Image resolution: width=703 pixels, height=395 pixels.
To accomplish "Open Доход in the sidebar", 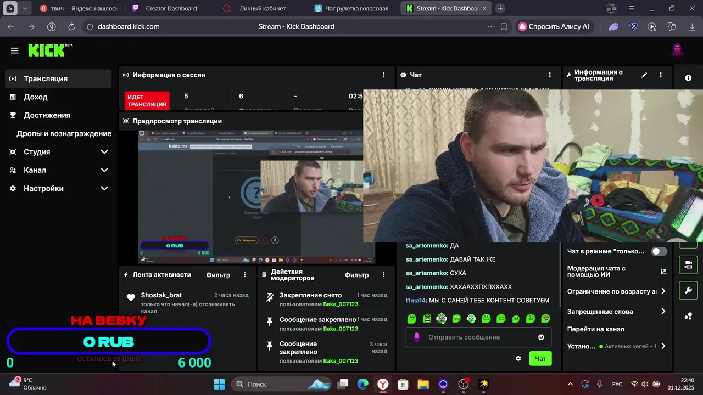I will (59, 97).
